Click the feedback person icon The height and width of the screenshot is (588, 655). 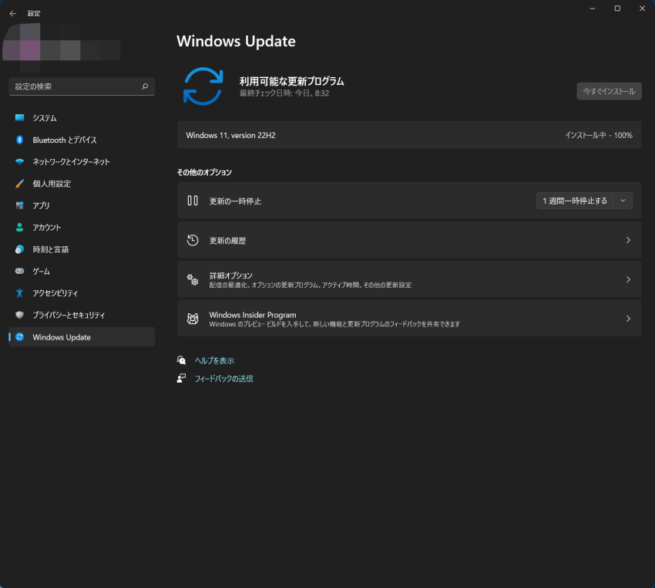pyautogui.click(x=181, y=378)
